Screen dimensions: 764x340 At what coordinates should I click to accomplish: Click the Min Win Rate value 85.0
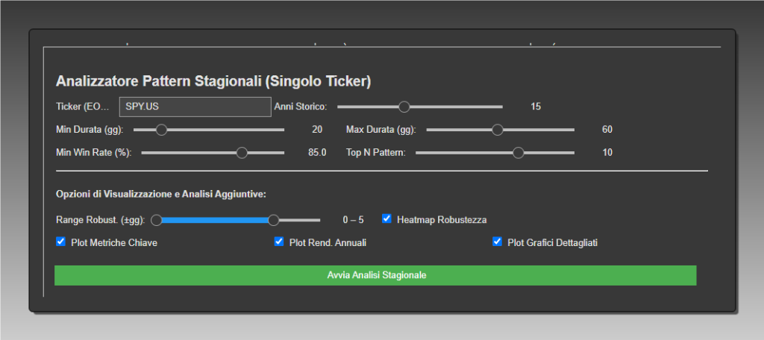[x=317, y=153]
